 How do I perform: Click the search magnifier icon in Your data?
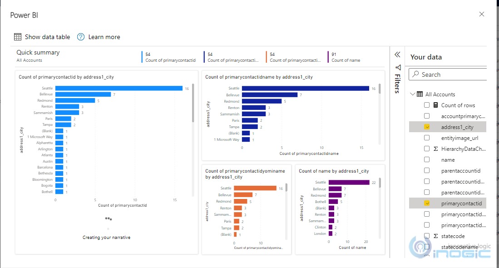pos(415,74)
